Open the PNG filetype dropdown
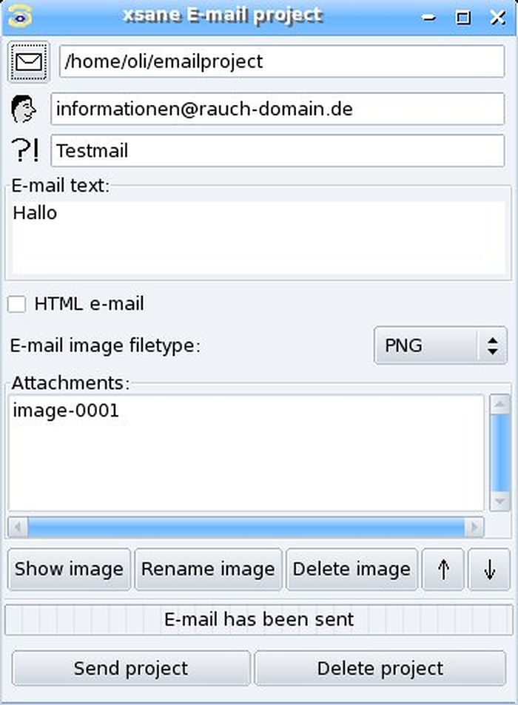The height and width of the screenshot is (705, 518). point(440,345)
